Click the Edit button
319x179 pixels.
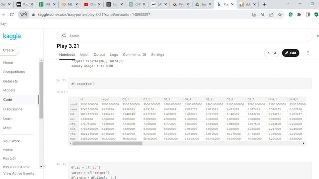tap(291, 53)
